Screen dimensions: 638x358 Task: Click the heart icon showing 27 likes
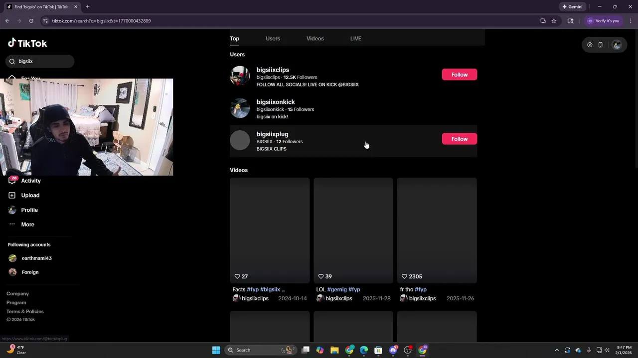coord(237,276)
